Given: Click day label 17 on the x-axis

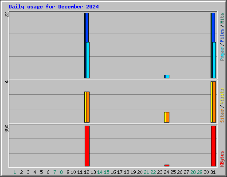Looking at the screenshot, I should click(x=120, y=172).
